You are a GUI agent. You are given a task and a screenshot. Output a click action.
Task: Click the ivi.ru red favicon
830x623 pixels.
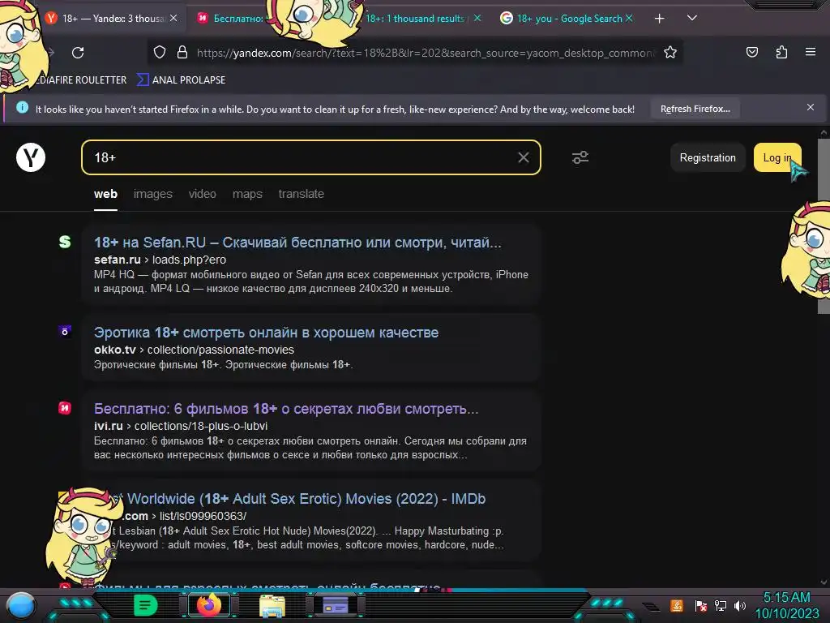coord(65,408)
